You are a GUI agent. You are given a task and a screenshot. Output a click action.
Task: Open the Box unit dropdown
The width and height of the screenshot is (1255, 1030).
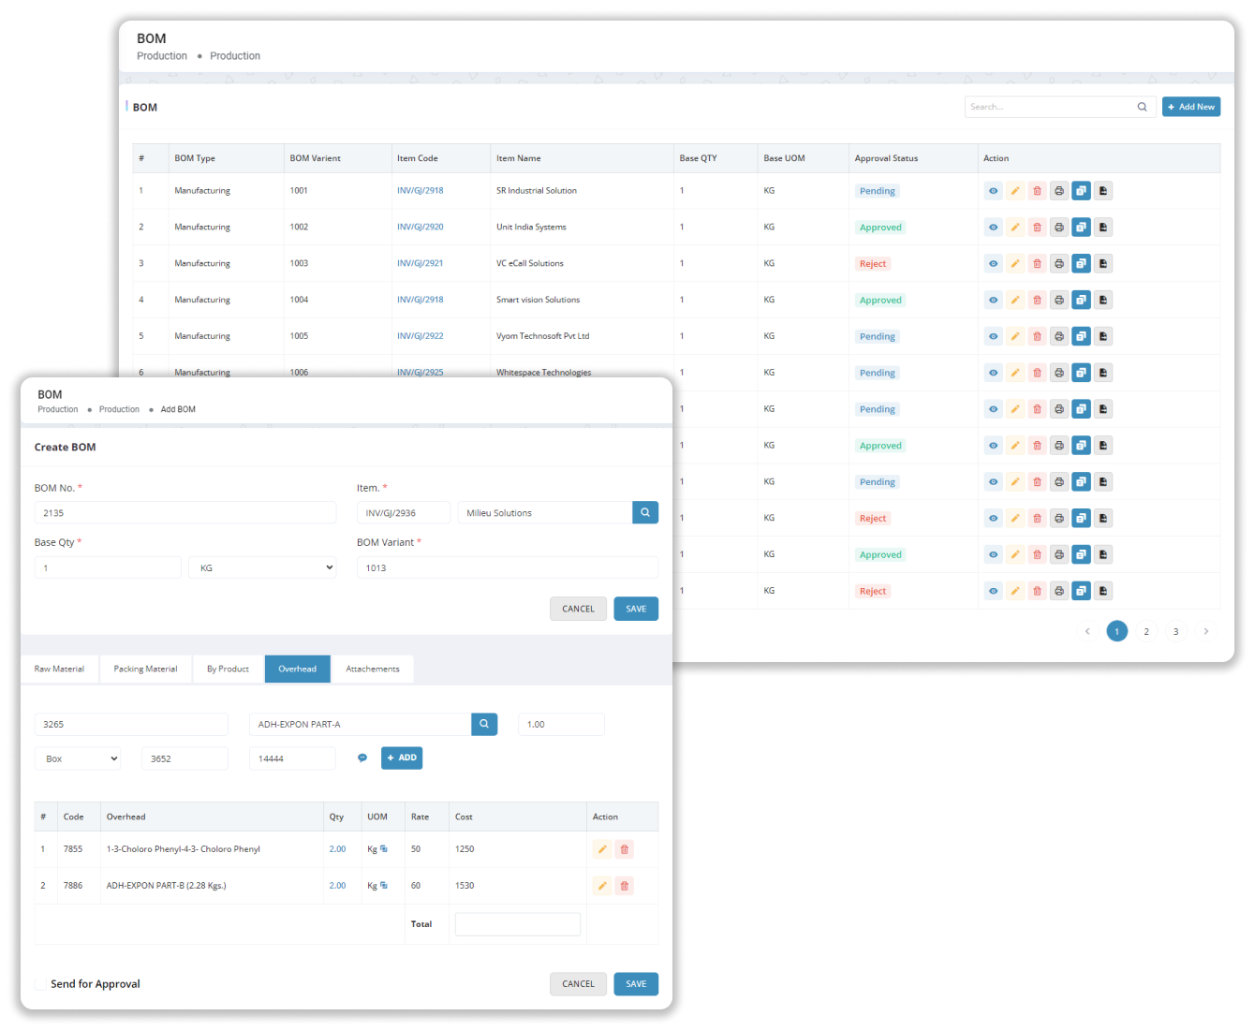78,758
